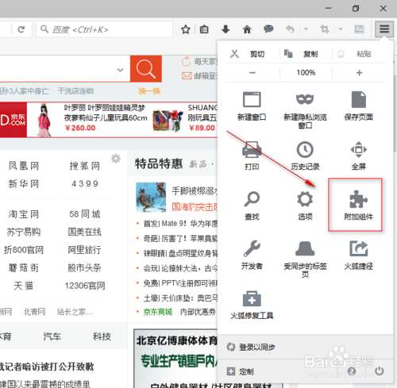The height and width of the screenshot is (388, 397).
Task: Expand the search box dropdown arrow
Action: (120, 70)
